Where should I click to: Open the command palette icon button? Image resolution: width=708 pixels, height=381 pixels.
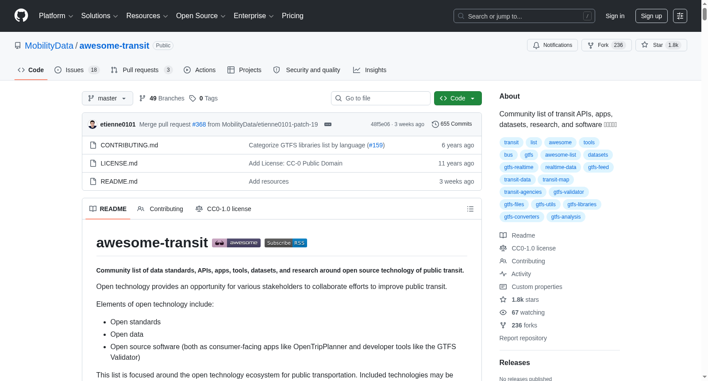[x=680, y=16]
